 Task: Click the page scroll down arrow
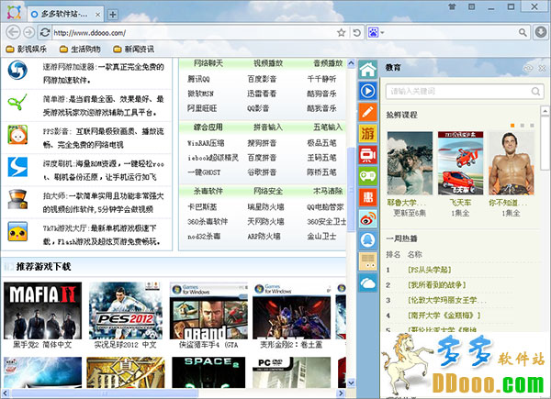click(351, 383)
